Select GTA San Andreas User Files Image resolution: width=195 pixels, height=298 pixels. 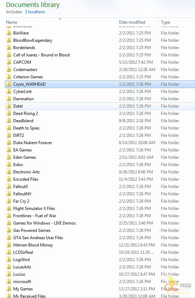coord(38,238)
